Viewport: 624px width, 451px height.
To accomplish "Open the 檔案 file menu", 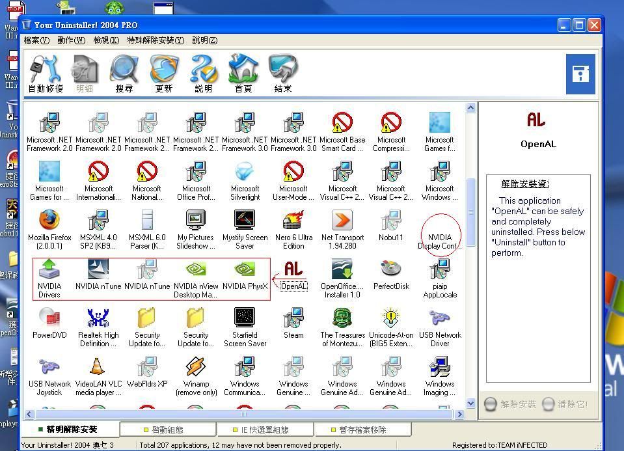I will (x=36, y=40).
